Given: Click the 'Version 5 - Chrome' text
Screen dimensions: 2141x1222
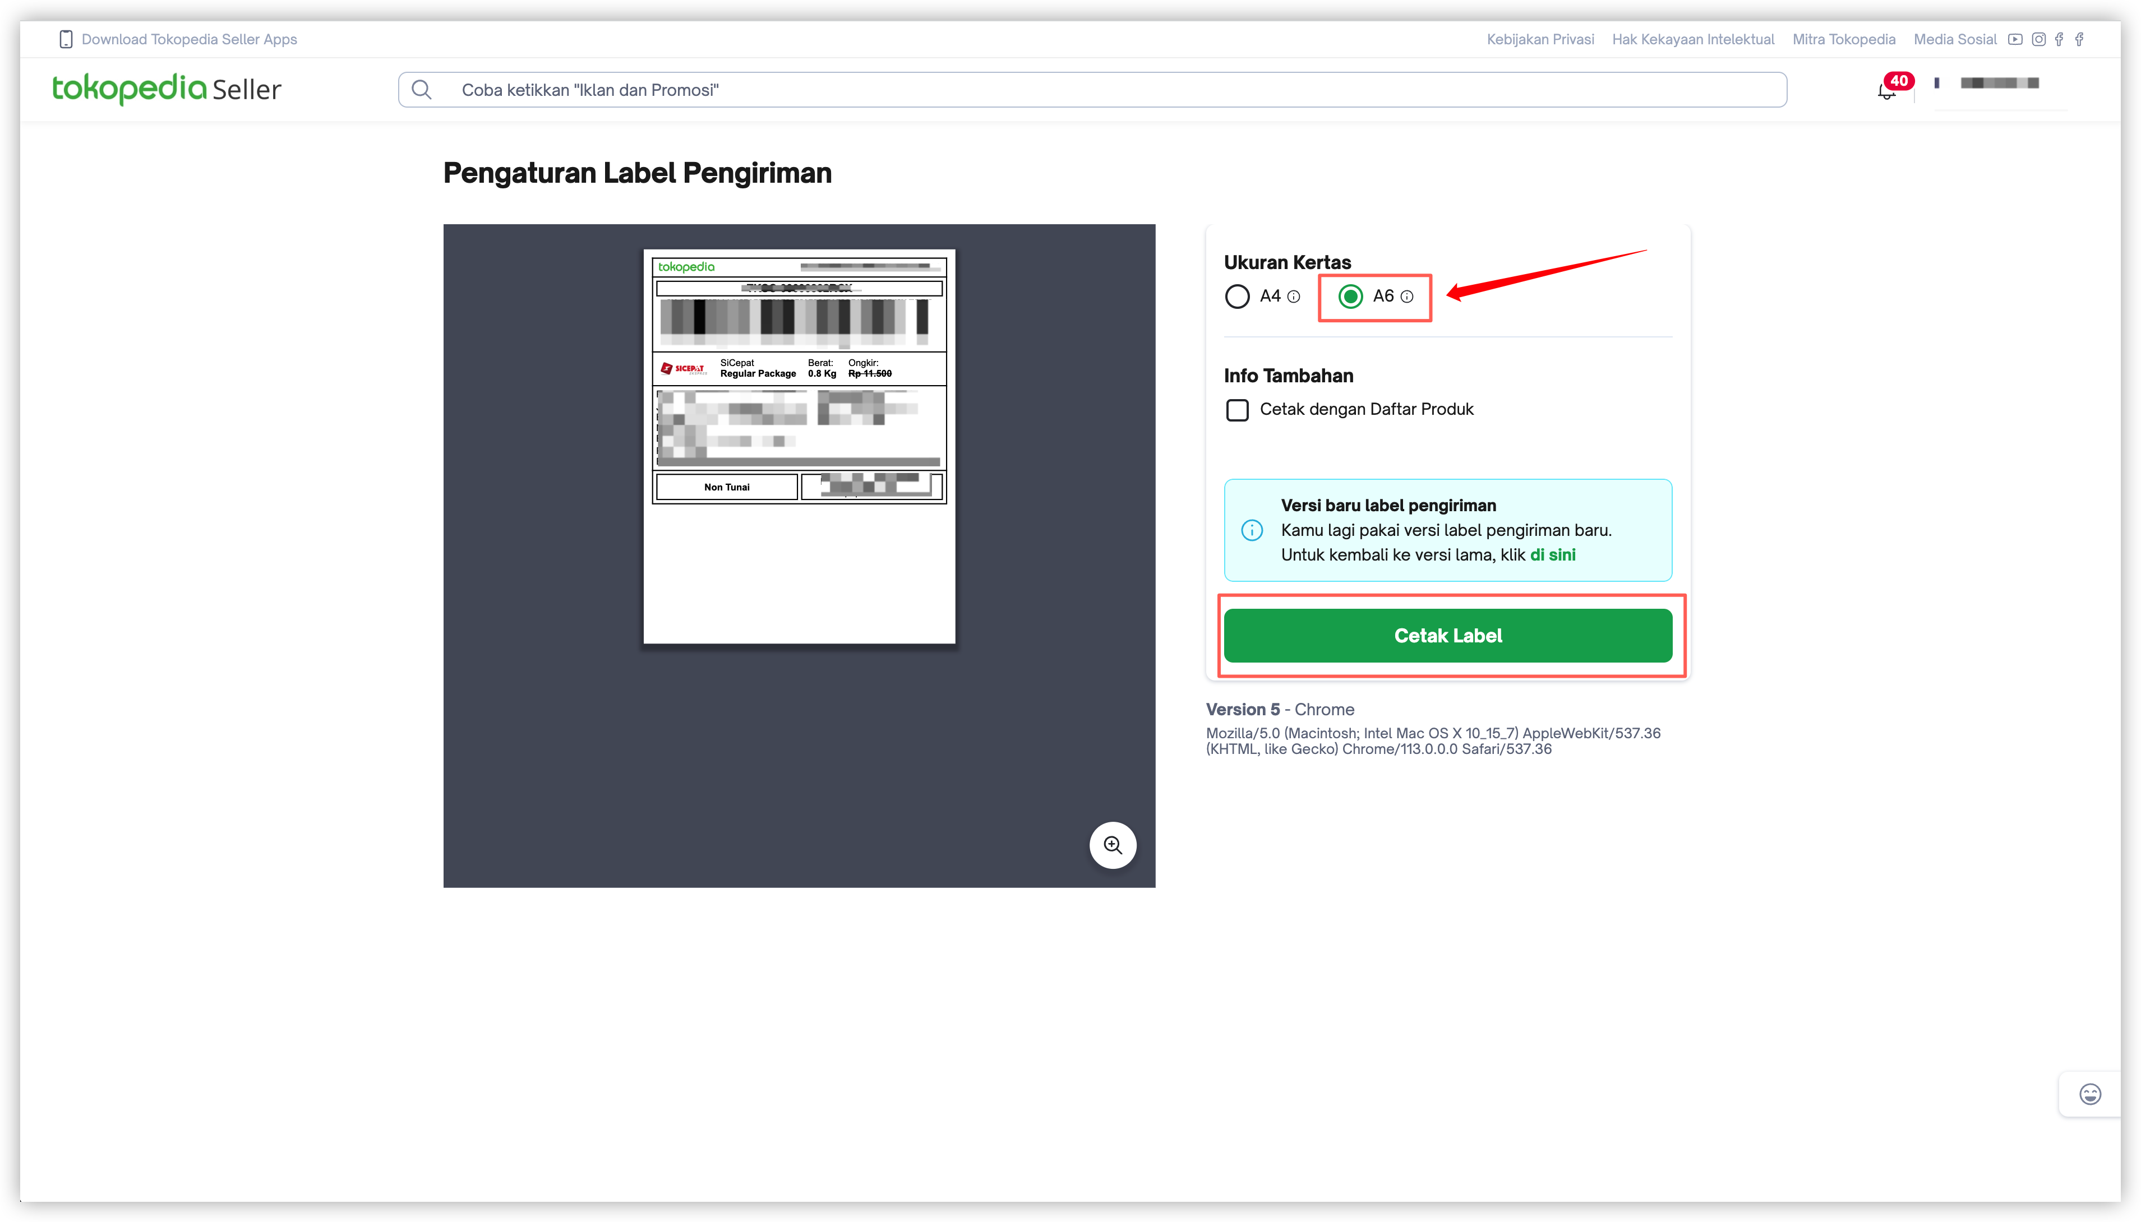Looking at the screenshot, I should [x=1280, y=709].
